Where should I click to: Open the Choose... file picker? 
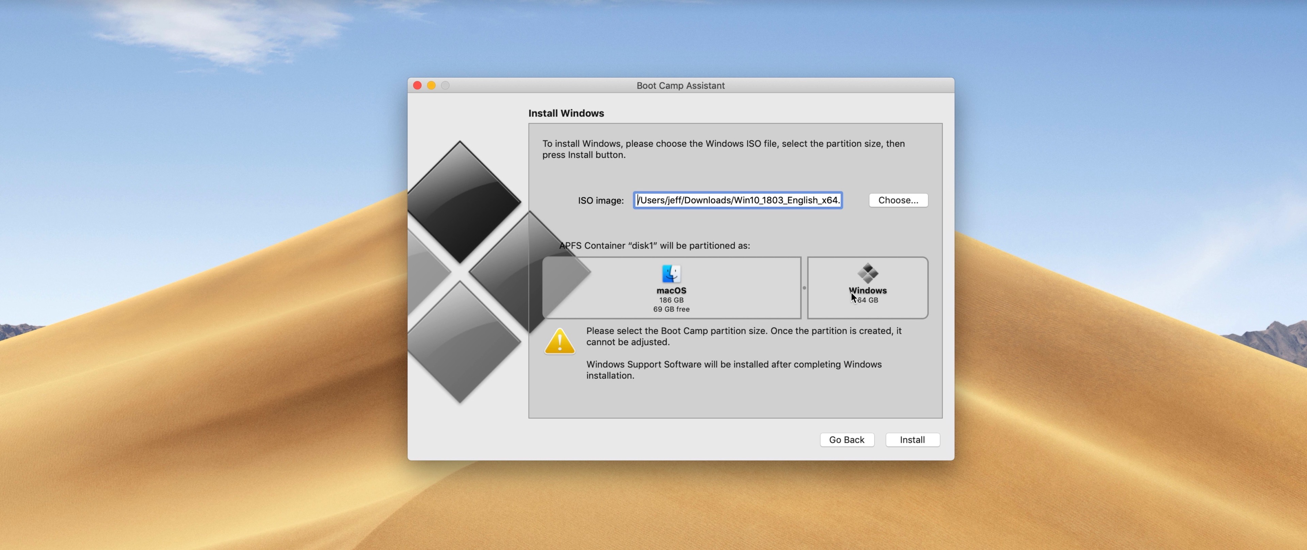(x=898, y=200)
